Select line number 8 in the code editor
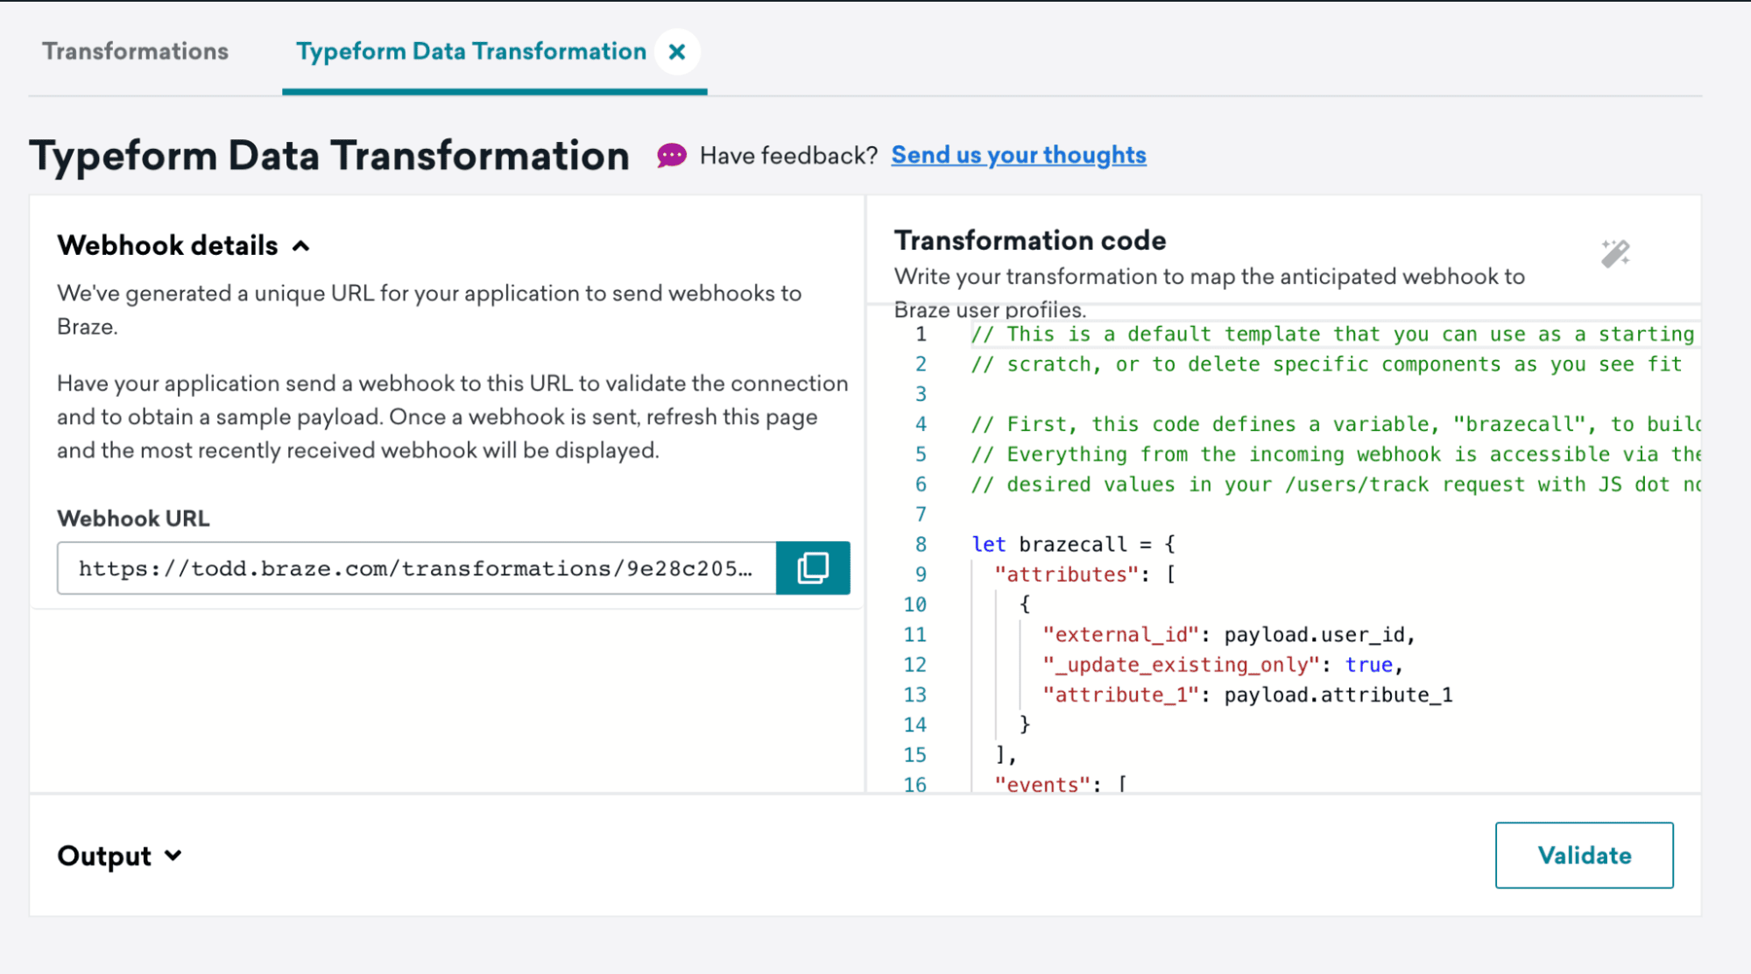This screenshot has width=1751, height=974. (920, 544)
